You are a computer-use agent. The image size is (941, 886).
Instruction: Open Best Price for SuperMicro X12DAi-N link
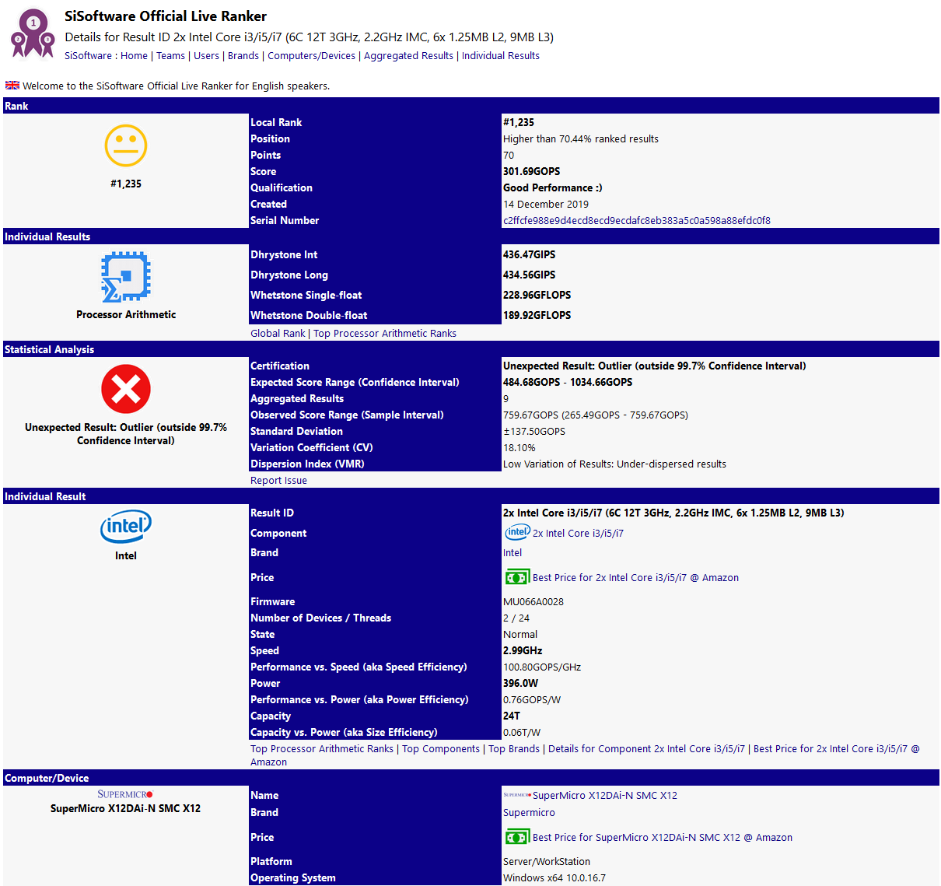pos(663,838)
